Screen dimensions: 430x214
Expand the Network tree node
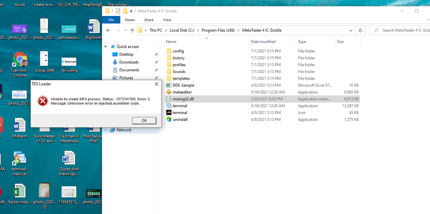(106, 130)
